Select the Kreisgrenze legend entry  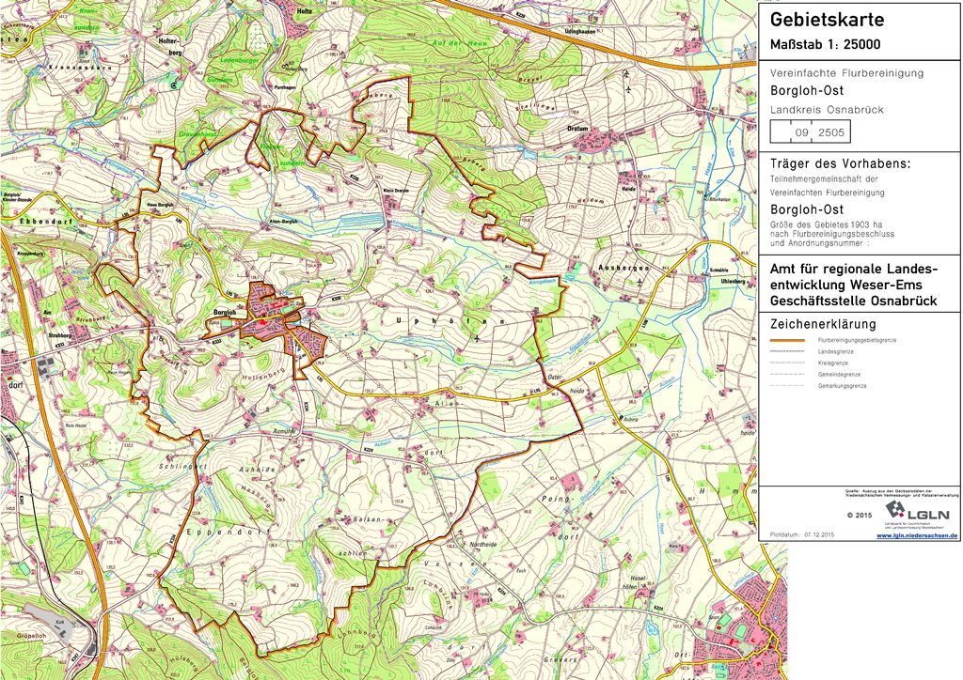pos(832,363)
